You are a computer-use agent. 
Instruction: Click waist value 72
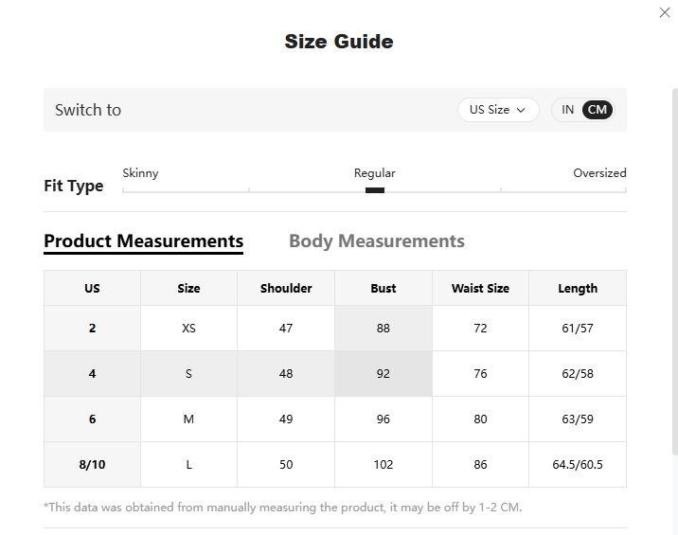click(x=480, y=329)
